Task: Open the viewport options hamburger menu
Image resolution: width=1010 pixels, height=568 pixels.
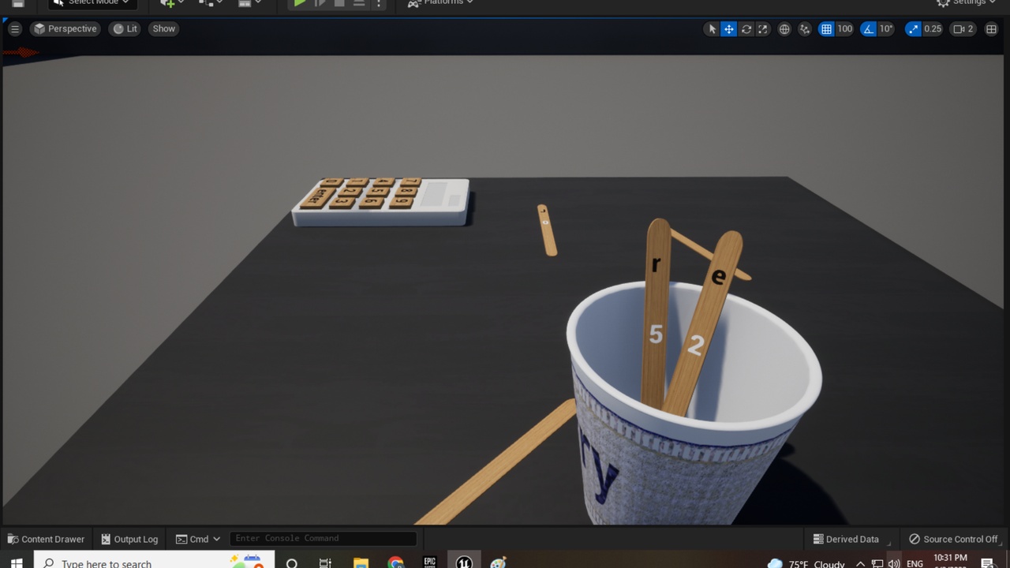Action: point(14,28)
